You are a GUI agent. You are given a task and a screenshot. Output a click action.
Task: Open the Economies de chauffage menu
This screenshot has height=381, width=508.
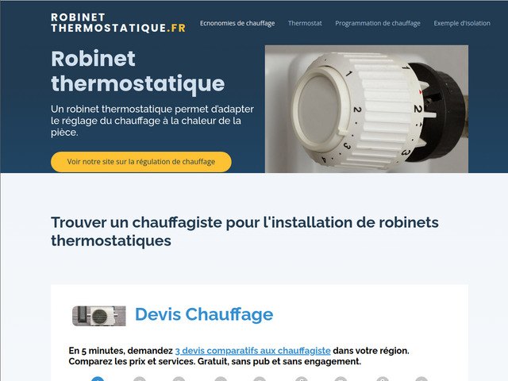pos(237,23)
